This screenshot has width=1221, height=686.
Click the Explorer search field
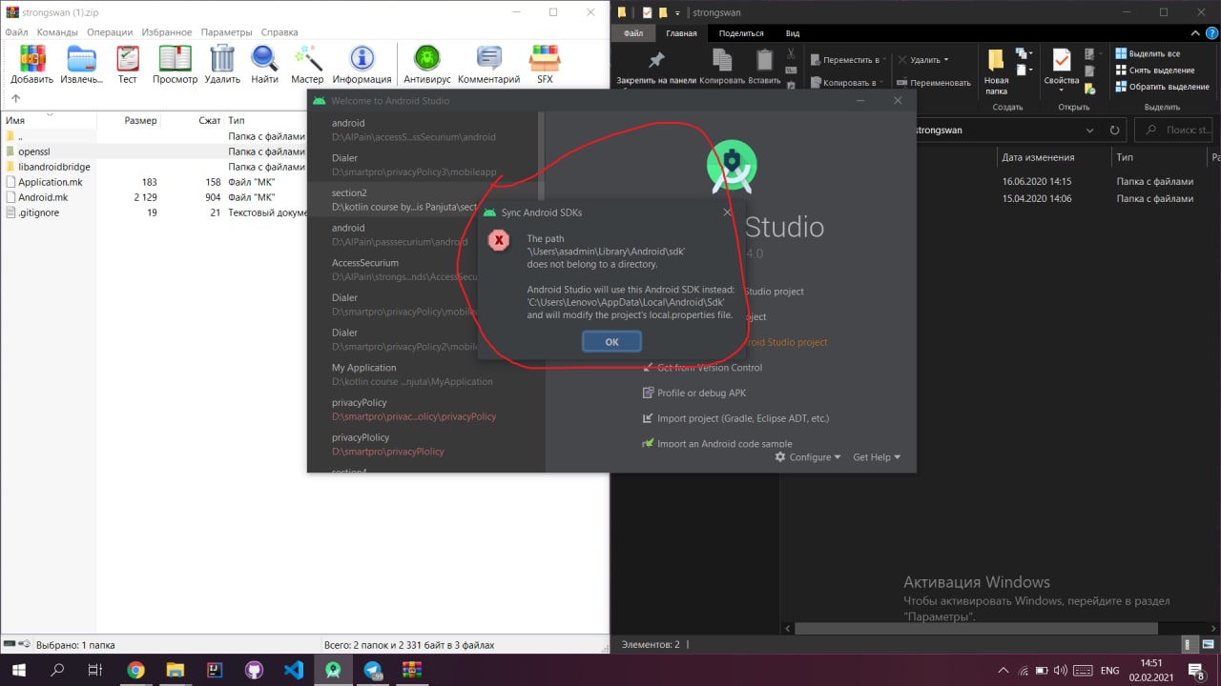point(1176,130)
